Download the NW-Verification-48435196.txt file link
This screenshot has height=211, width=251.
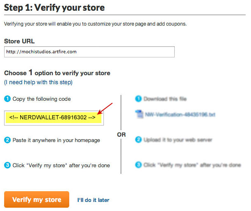pos(180,114)
